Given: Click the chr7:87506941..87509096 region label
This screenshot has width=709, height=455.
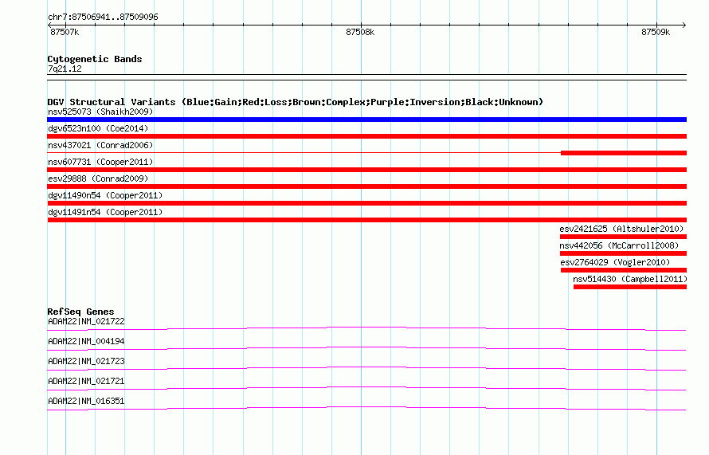Looking at the screenshot, I should pos(103,18).
